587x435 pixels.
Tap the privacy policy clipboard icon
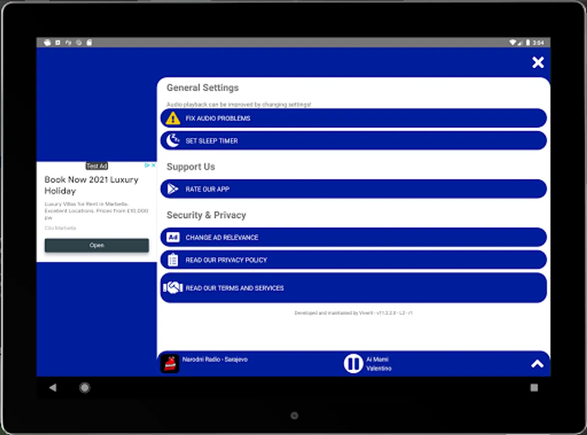(x=173, y=260)
